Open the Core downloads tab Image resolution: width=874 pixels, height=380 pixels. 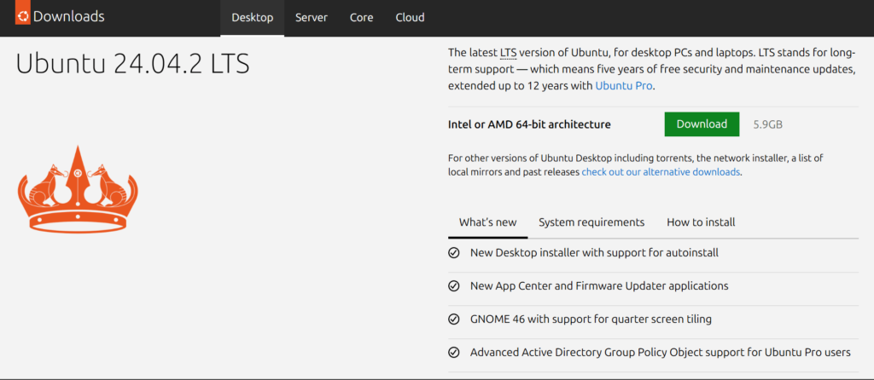(x=361, y=18)
